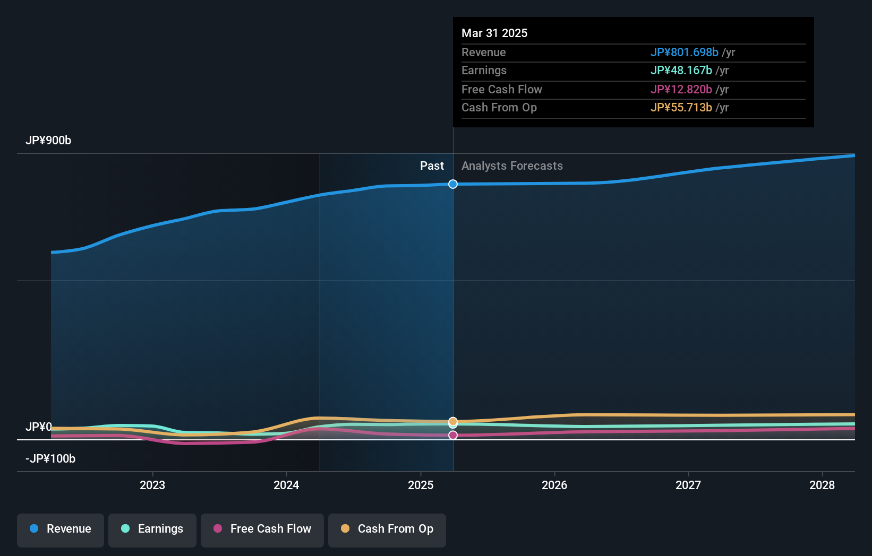872x556 pixels.
Task: Toggle the Earnings legend series
Action: [x=152, y=529]
